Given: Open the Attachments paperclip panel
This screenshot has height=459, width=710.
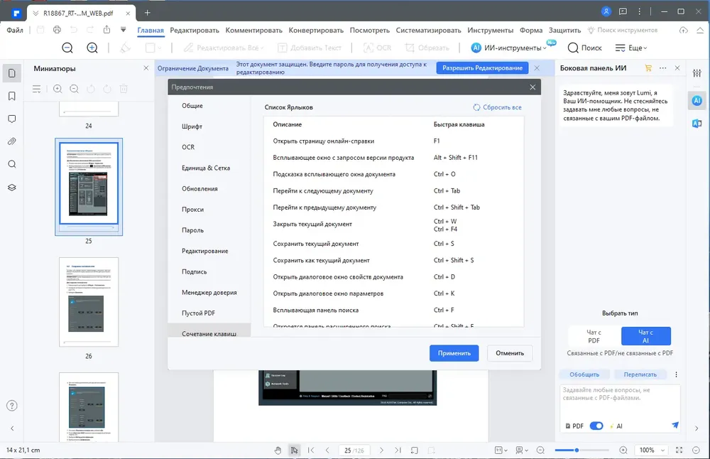Looking at the screenshot, I should click(12, 141).
